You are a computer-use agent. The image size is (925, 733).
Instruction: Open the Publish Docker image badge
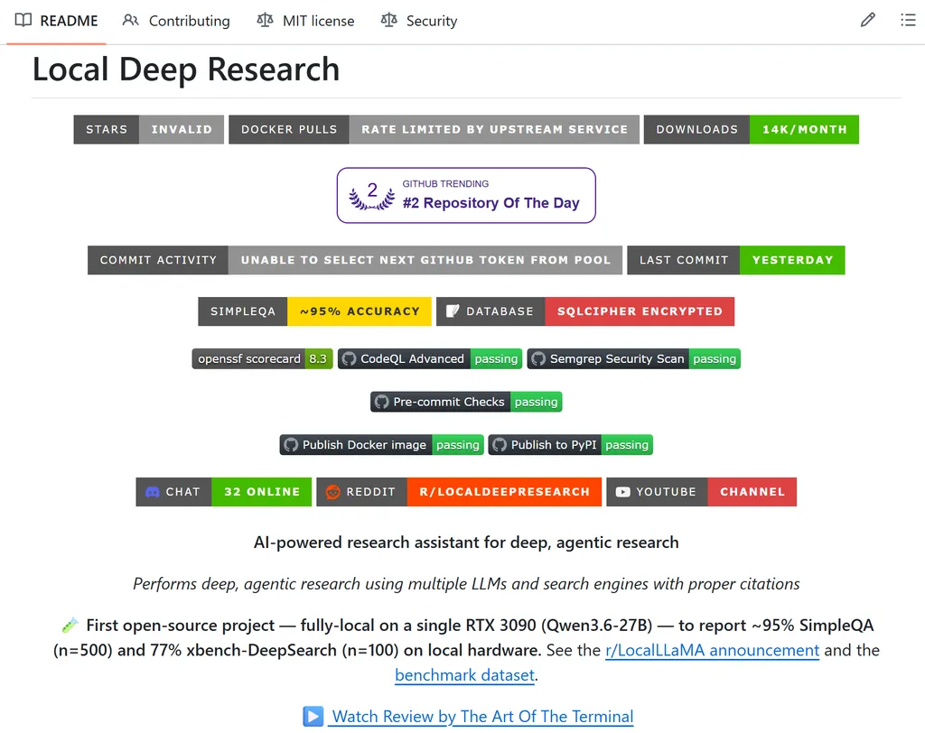[x=382, y=445]
